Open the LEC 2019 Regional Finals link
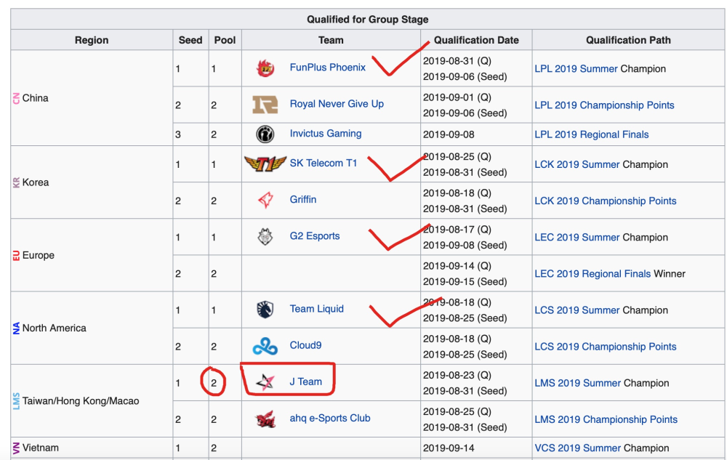 click(593, 274)
